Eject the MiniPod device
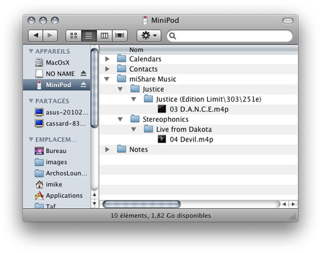321x253 pixels. (83, 85)
